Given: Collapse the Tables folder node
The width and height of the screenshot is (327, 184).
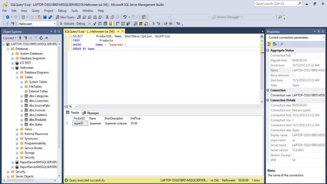Looking at the screenshot, I should pyautogui.click(x=17, y=77).
